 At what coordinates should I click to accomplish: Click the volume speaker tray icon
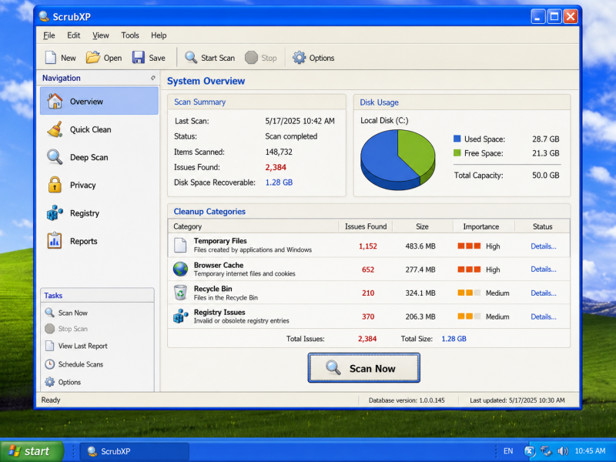point(563,451)
